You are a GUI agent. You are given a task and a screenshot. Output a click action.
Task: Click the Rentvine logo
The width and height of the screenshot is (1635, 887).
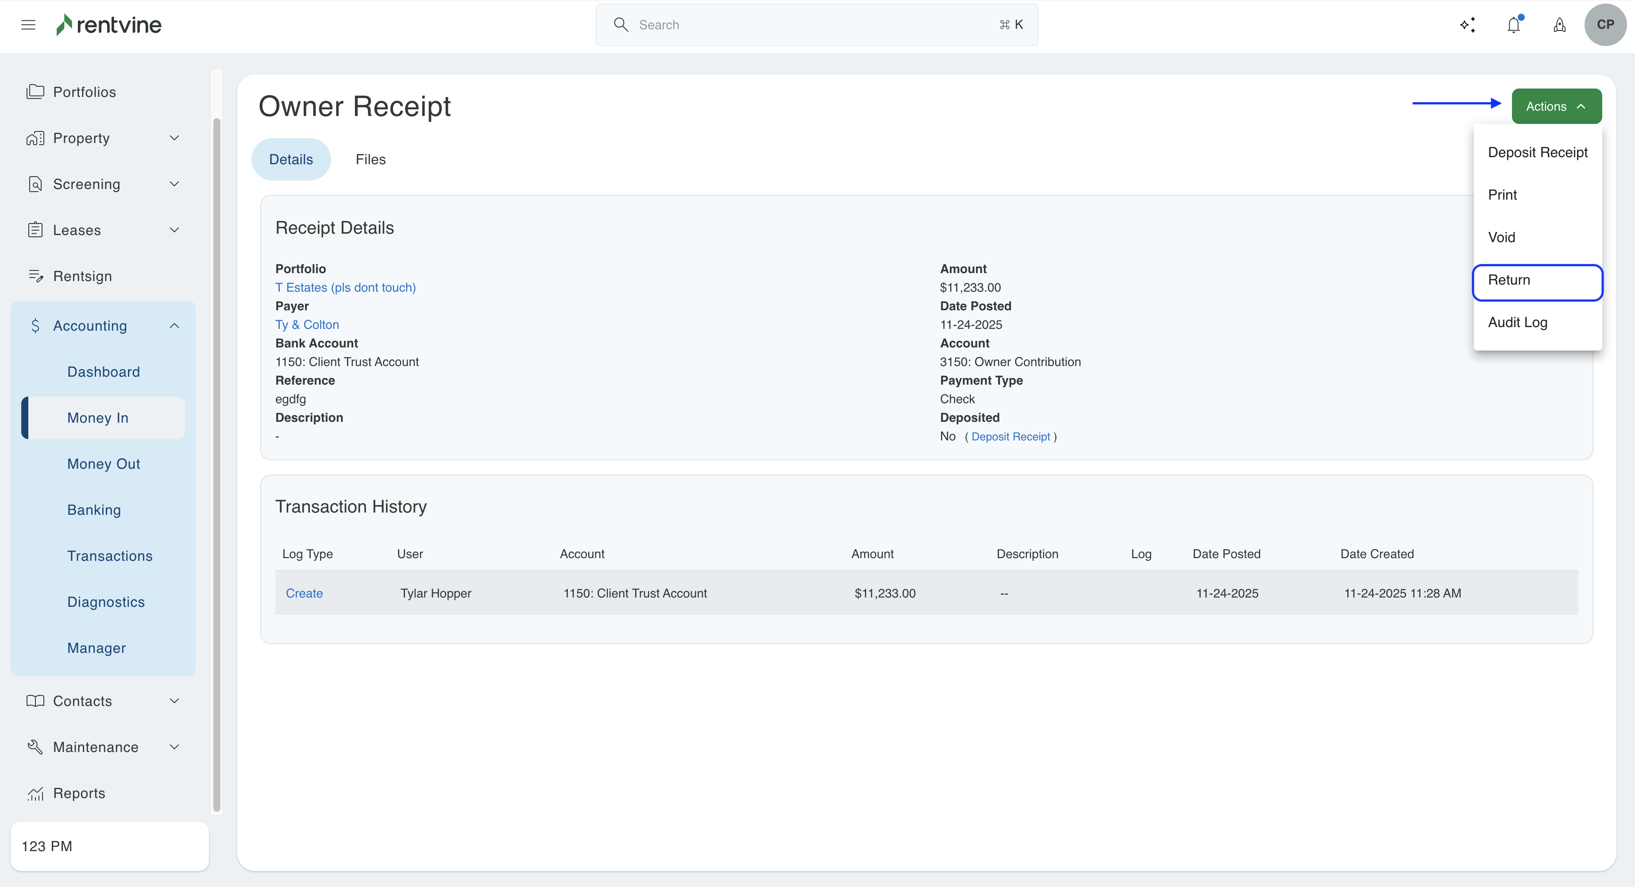pos(109,25)
